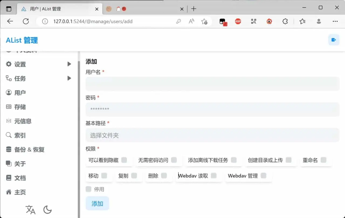Click the ABP extension icon
Image resolution: width=345 pixels, height=218 pixels.
click(x=238, y=22)
